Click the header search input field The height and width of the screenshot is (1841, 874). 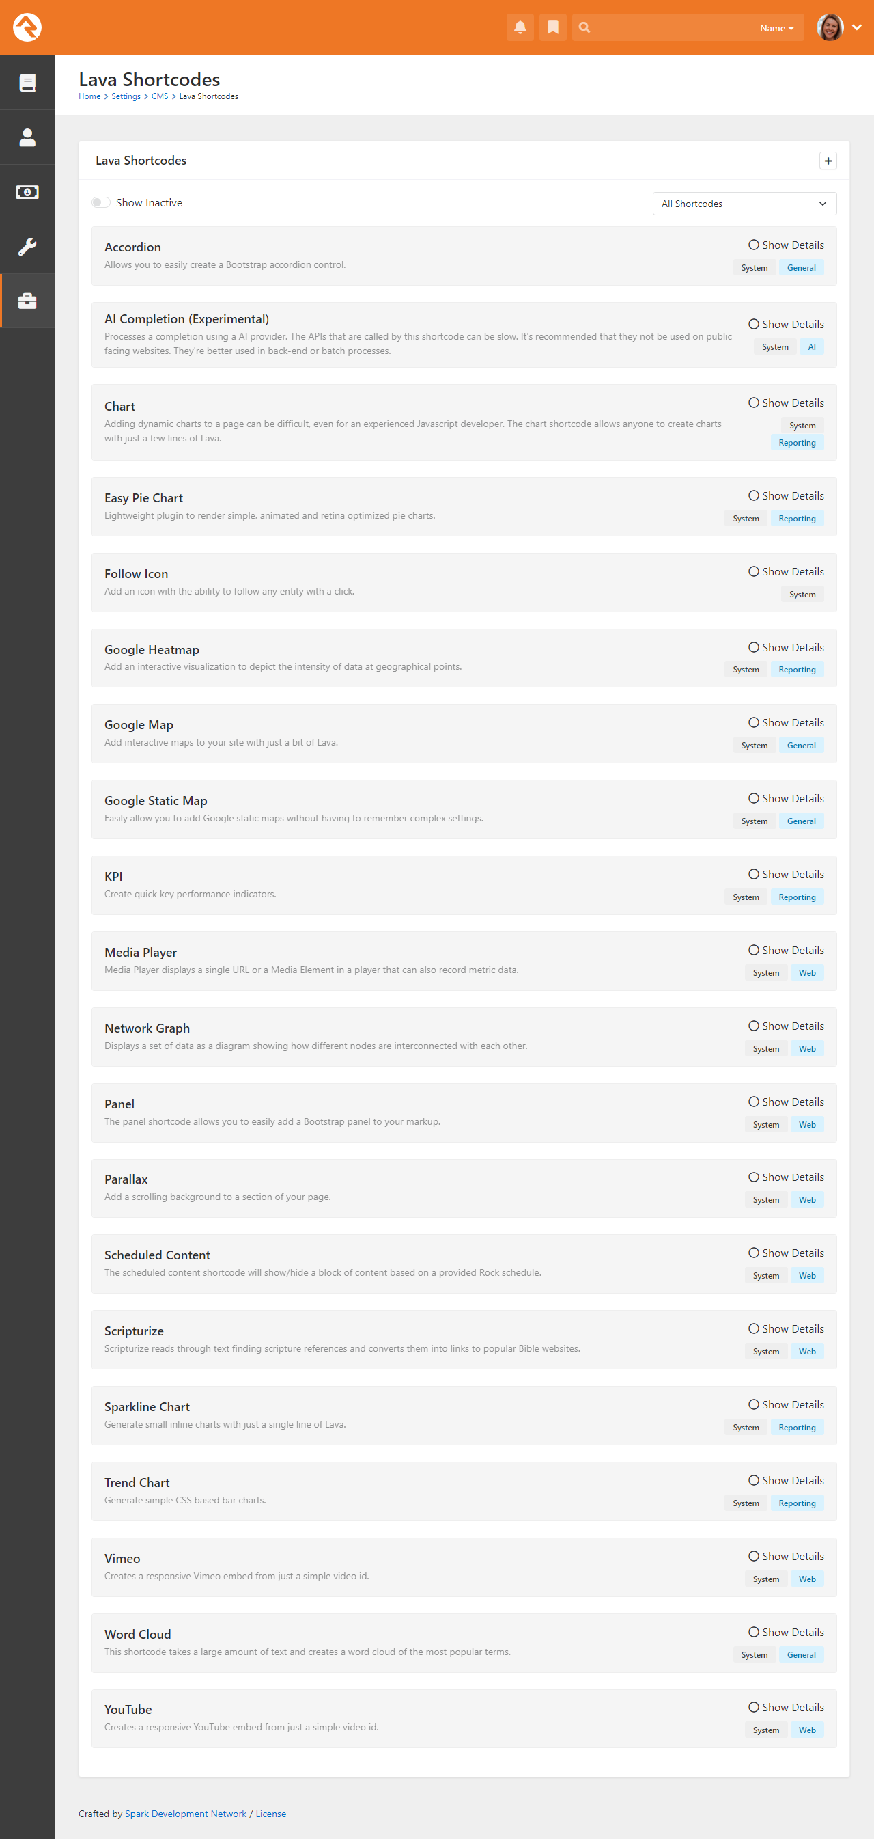pyautogui.click(x=671, y=28)
